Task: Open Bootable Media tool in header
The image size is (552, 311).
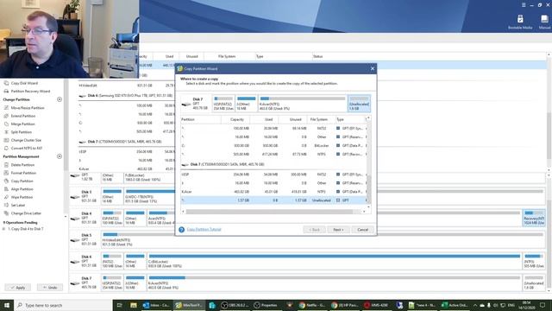Action: click(x=520, y=22)
